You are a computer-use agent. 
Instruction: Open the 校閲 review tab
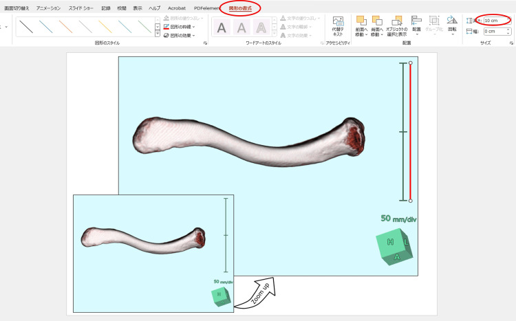[122, 8]
